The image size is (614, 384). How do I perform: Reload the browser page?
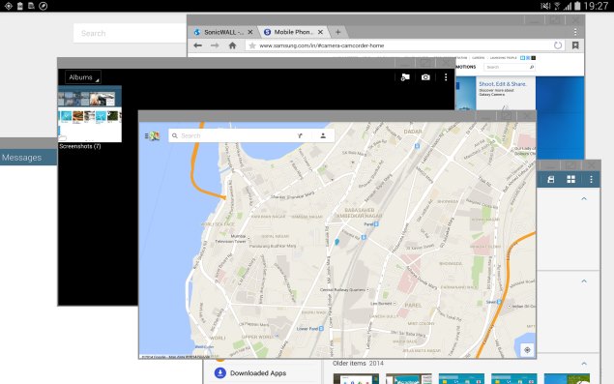click(x=558, y=45)
